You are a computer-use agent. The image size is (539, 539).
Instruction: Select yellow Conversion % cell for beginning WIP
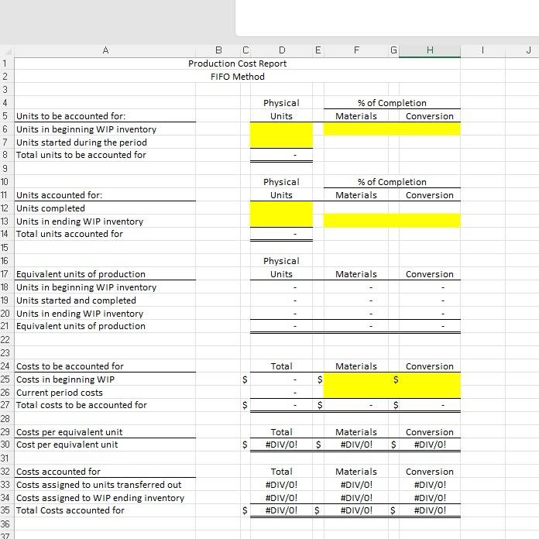[x=430, y=129]
